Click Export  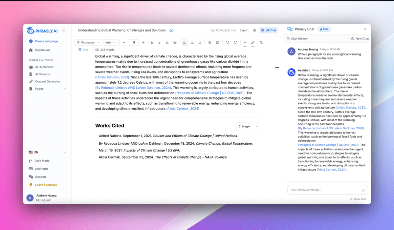tap(244, 30)
